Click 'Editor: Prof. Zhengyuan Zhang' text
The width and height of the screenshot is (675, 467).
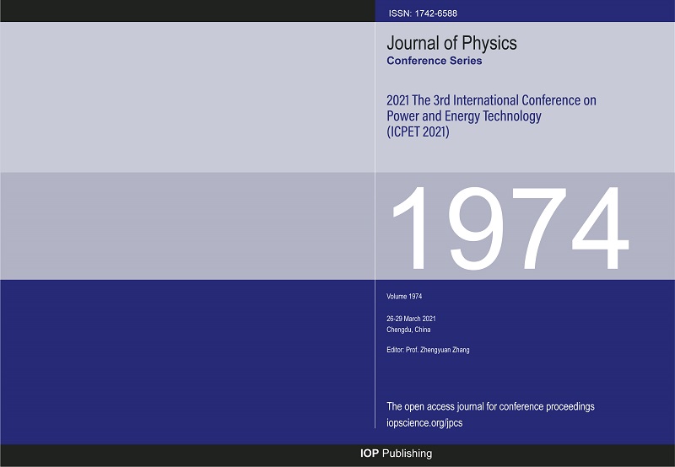pos(428,350)
